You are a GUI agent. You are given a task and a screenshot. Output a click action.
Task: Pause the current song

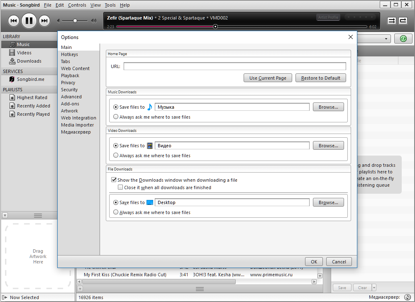(29, 21)
